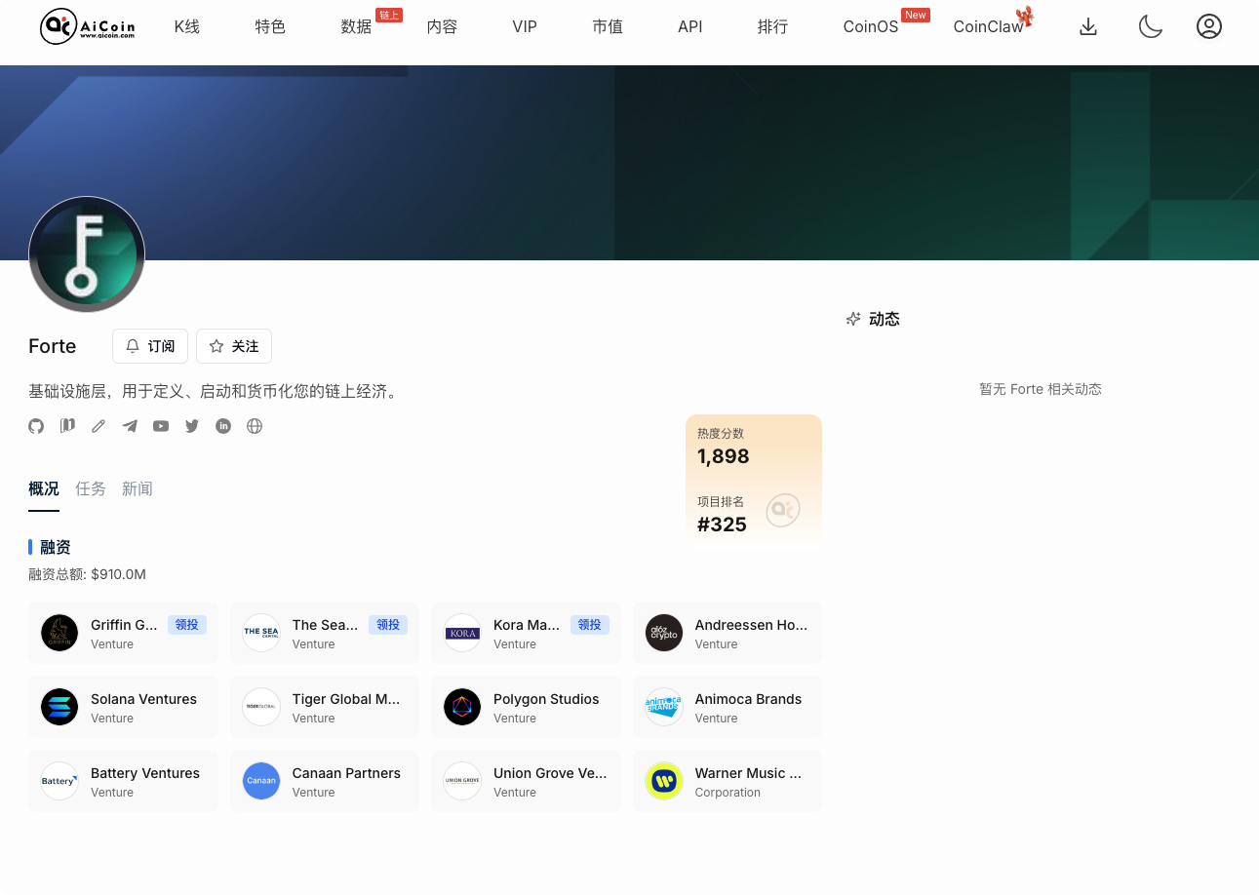The height and width of the screenshot is (895, 1259).
Task: Open the 市值 menu item
Action: point(608,26)
